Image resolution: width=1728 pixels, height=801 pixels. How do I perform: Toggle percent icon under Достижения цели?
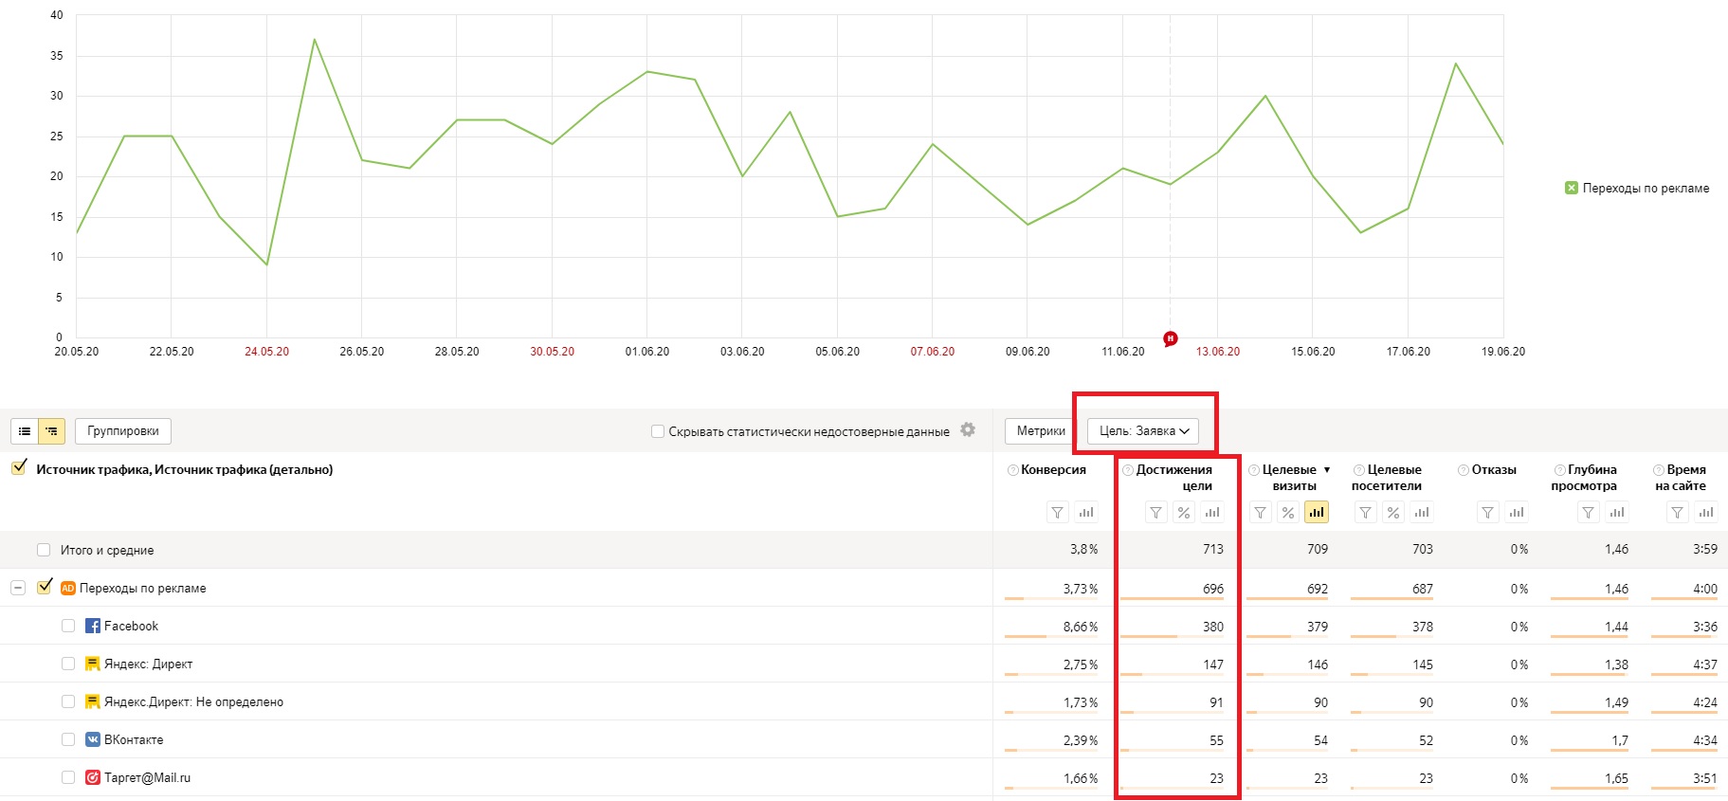point(1184,513)
